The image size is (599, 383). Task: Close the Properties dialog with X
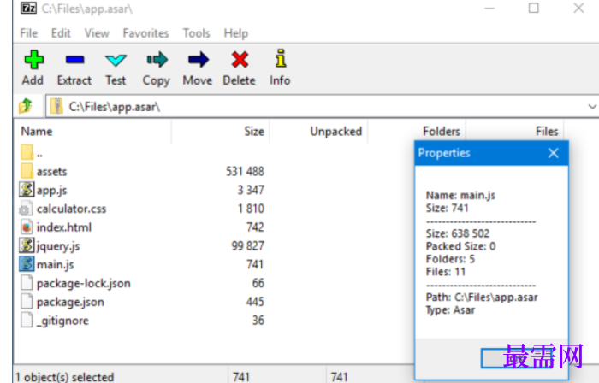[x=553, y=153]
